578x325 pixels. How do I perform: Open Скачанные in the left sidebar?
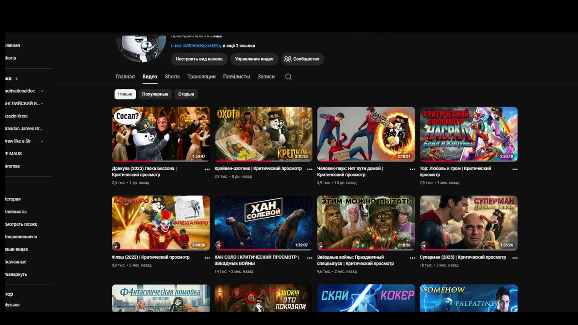(x=16, y=262)
